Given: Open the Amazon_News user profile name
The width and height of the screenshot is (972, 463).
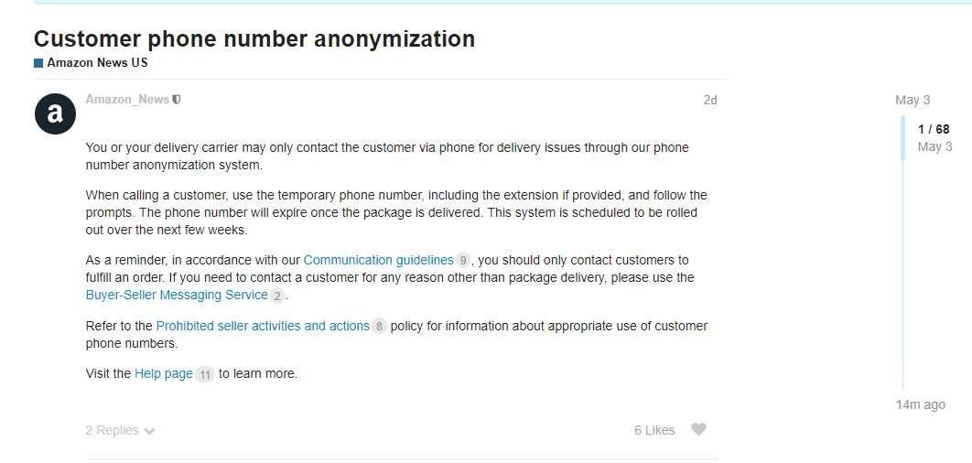Looking at the screenshot, I should point(127,99).
